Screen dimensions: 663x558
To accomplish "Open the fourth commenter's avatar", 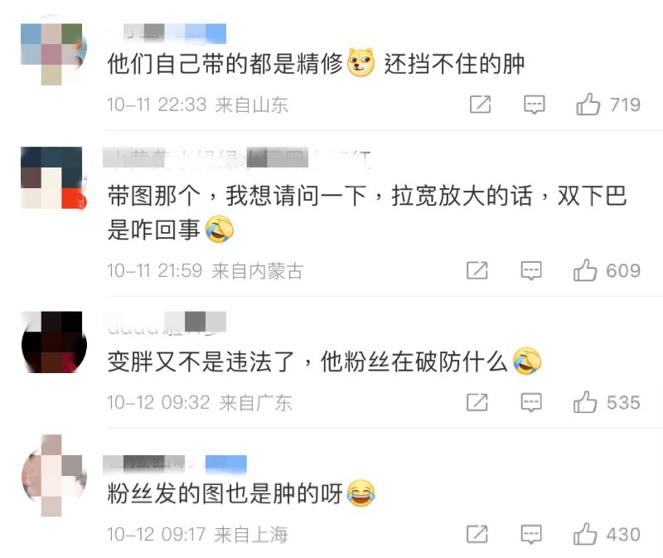I will pos(54,475).
